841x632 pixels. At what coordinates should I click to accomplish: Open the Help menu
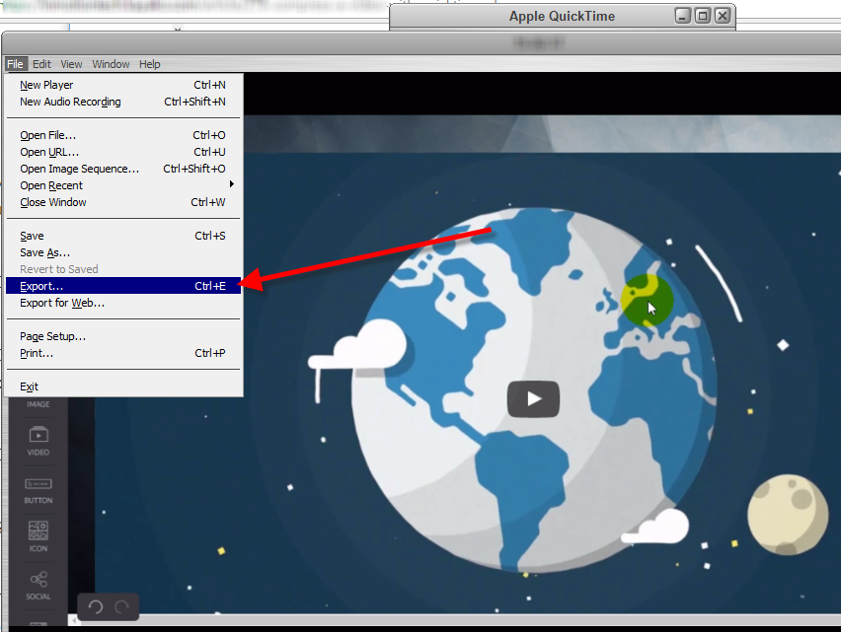coord(149,64)
